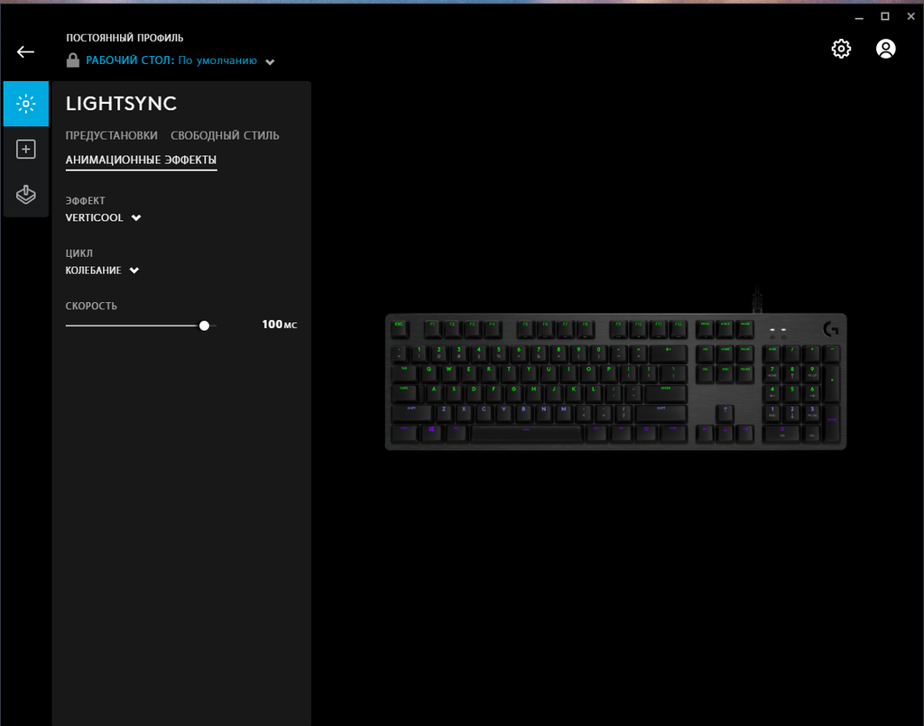Click the keyboard image preview
Image resolution: width=924 pixels, height=726 pixels.
click(x=615, y=381)
